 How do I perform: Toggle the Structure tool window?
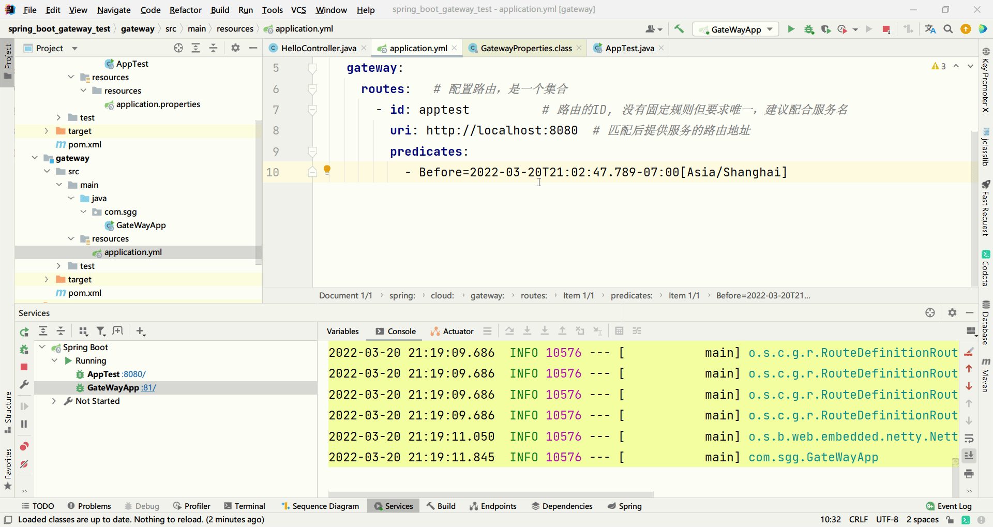coord(8,413)
